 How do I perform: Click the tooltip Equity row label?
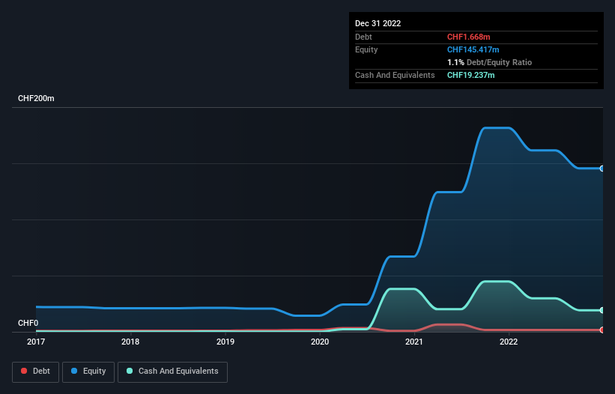(x=366, y=49)
